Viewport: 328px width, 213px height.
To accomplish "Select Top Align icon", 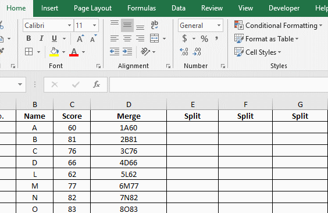I will [115, 23].
